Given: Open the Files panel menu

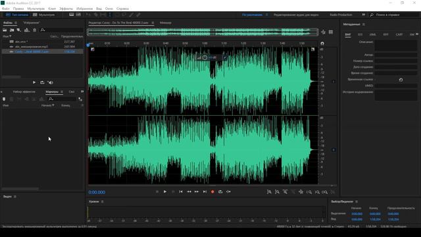Looking at the screenshot, I should click(x=16, y=23).
